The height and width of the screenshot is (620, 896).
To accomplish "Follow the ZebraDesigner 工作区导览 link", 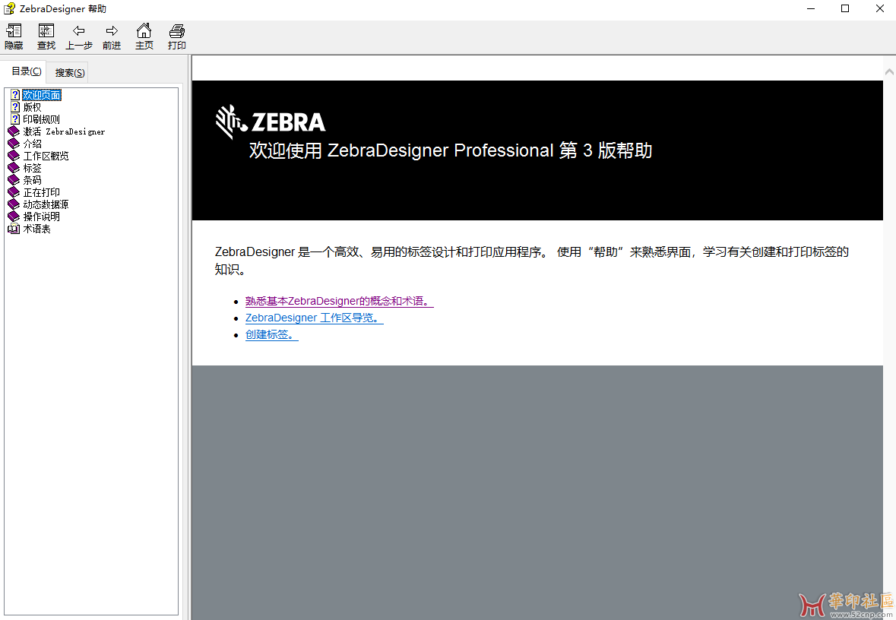I will [315, 318].
